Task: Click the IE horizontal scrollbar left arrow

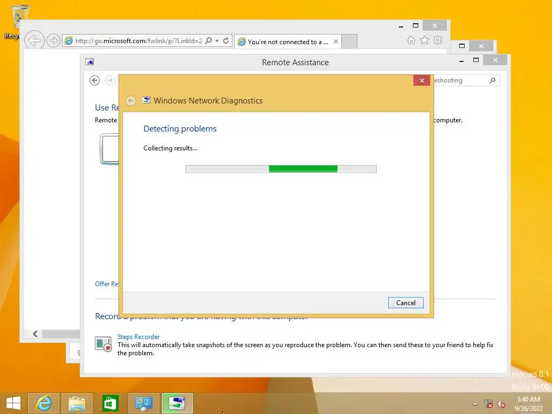Action: coord(35,334)
